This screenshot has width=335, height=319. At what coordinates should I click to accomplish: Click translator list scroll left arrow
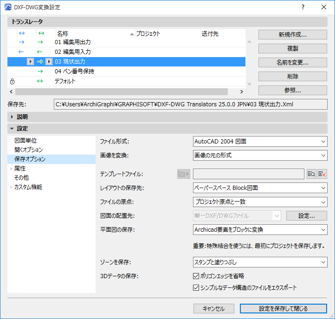pyautogui.click(x=11, y=92)
